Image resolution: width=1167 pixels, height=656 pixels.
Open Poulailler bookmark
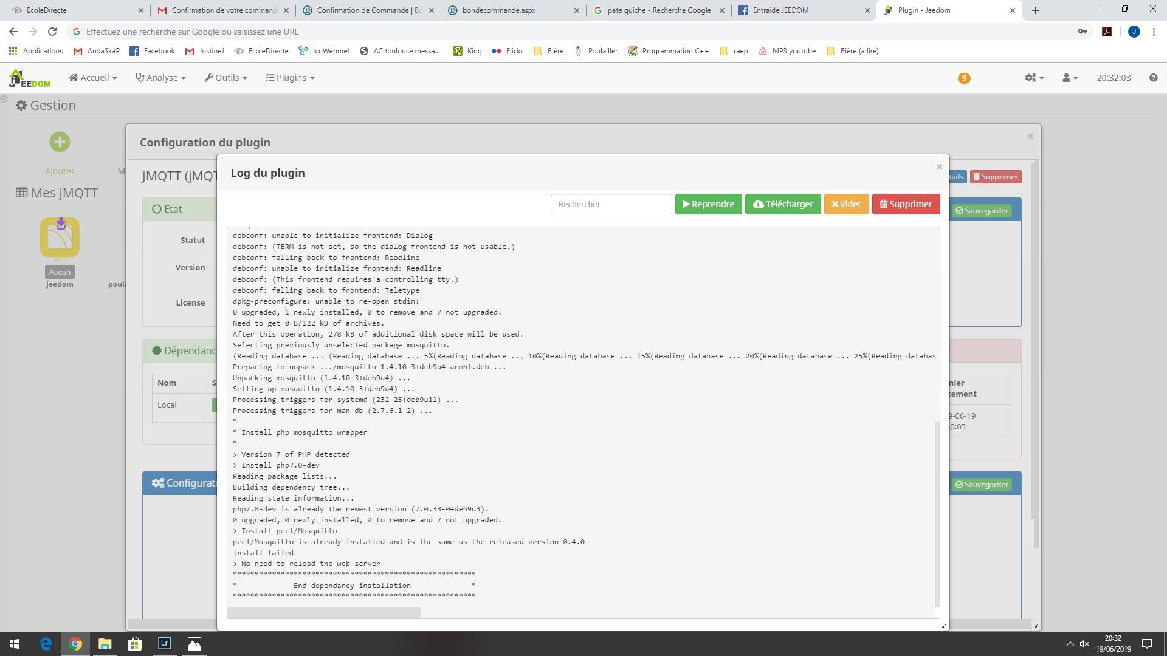click(x=596, y=51)
